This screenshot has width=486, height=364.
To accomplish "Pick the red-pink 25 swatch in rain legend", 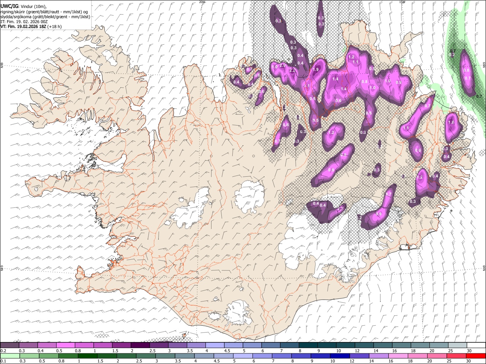I will pos(456,356).
